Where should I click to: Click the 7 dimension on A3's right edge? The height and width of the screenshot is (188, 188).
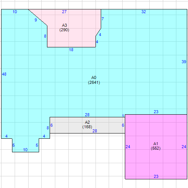(x=103, y=19)
